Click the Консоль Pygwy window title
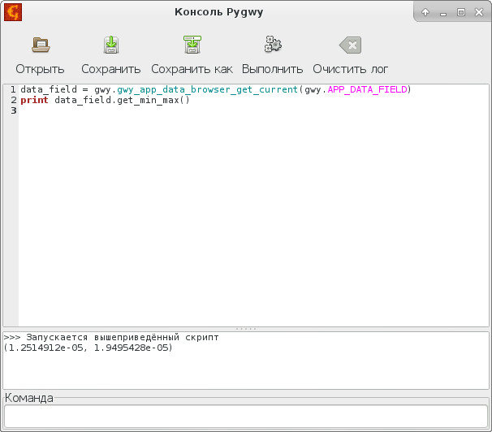Image resolution: width=492 pixels, height=432 pixels. [x=218, y=12]
